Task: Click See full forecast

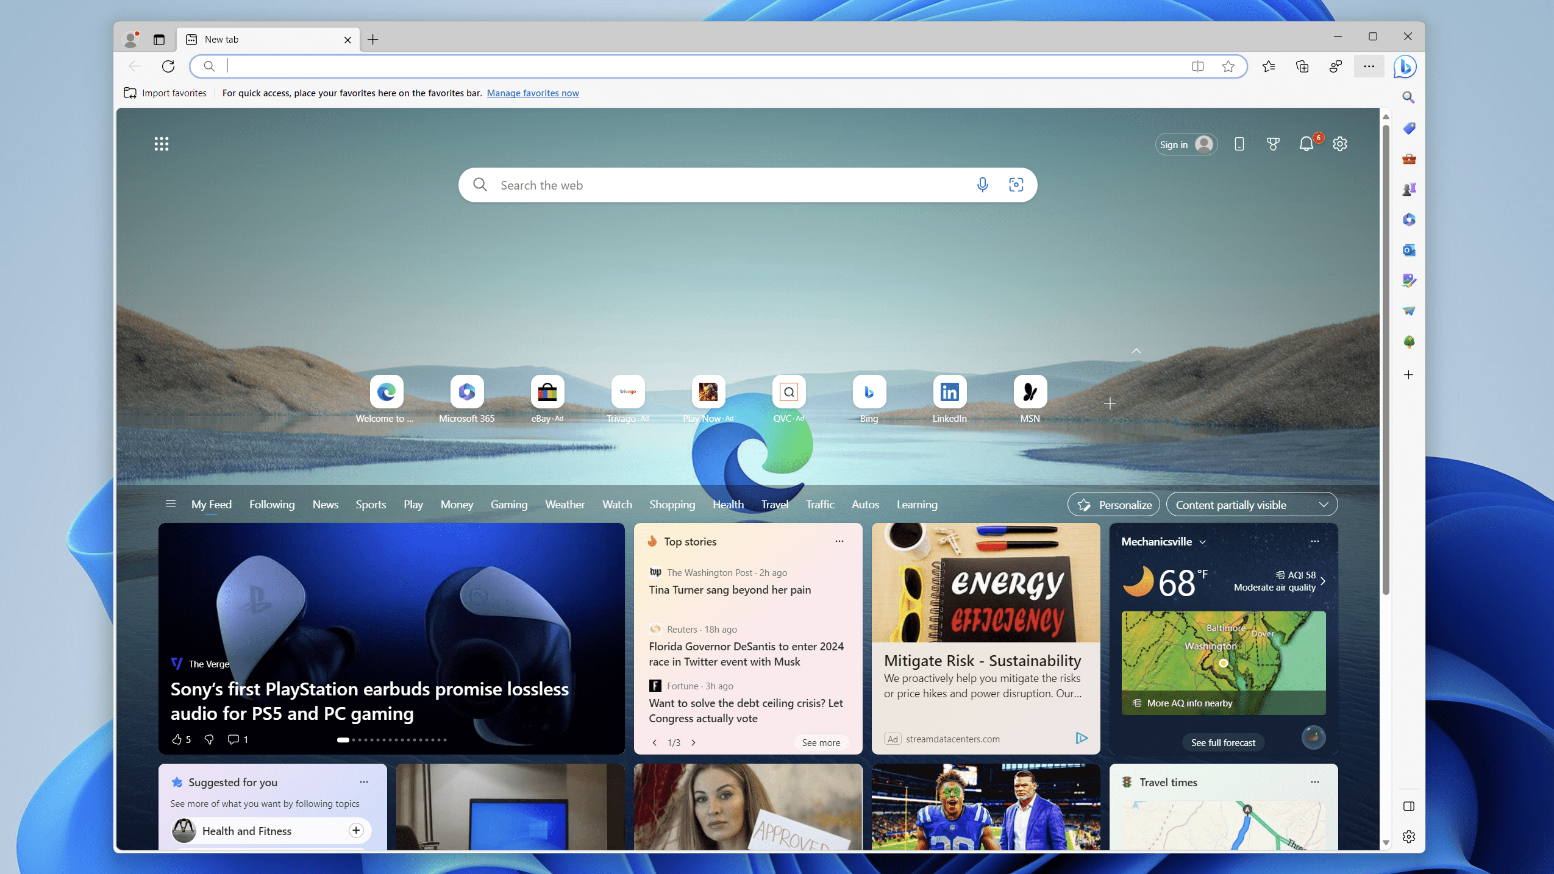Action: click(1222, 742)
